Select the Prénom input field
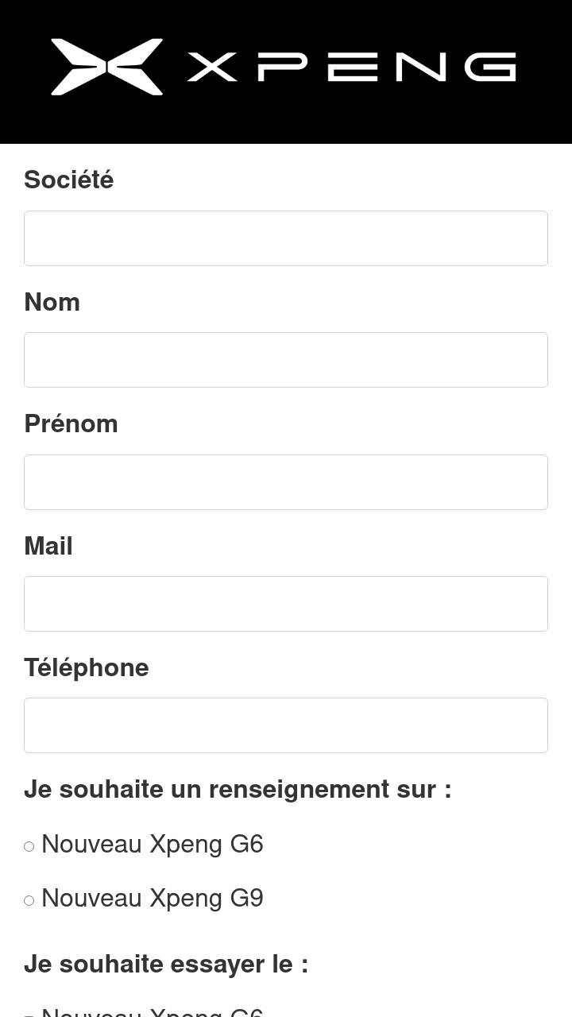The image size is (572, 1017). (286, 482)
